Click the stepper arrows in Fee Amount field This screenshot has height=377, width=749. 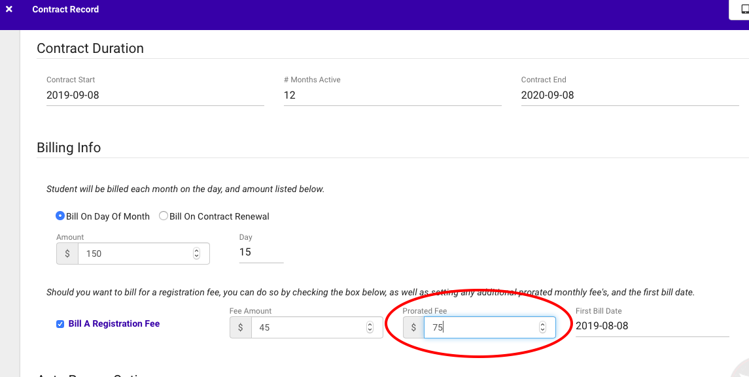tap(370, 327)
